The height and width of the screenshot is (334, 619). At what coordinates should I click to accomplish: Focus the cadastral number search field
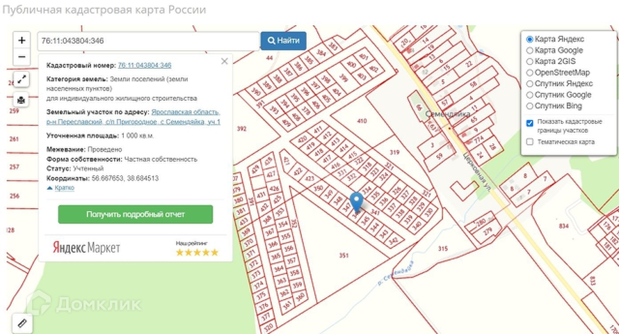(x=148, y=40)
